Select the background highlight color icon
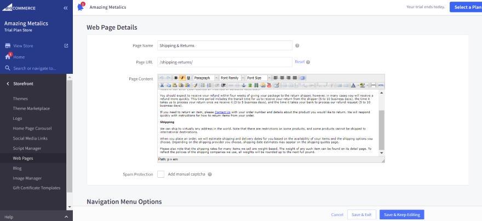The image size is (482, 221). (x=362, y=85)
